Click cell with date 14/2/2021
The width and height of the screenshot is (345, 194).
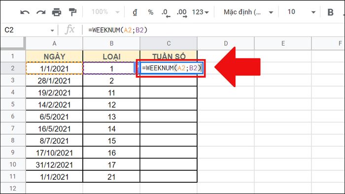tap(54, 104)
